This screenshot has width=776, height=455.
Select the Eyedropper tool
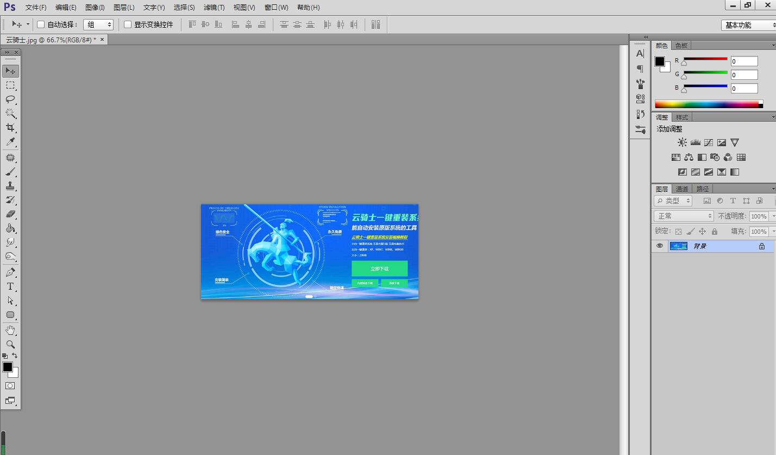[10, 142]
